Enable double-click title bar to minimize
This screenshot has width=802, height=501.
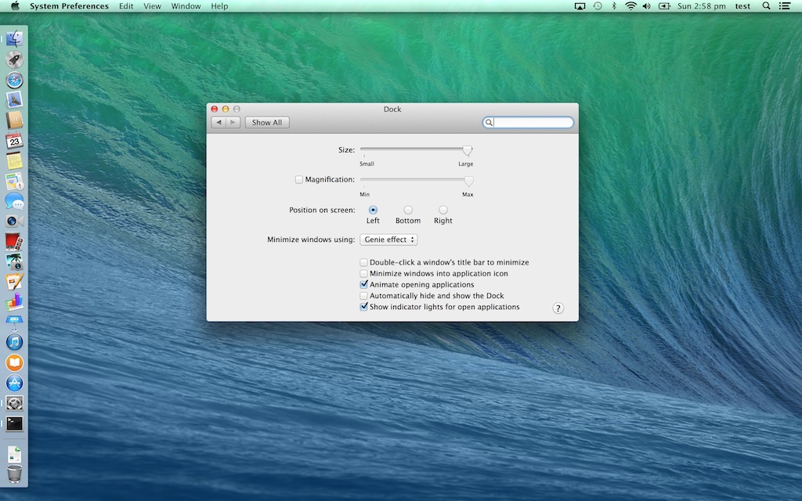[x=363, y=262]
